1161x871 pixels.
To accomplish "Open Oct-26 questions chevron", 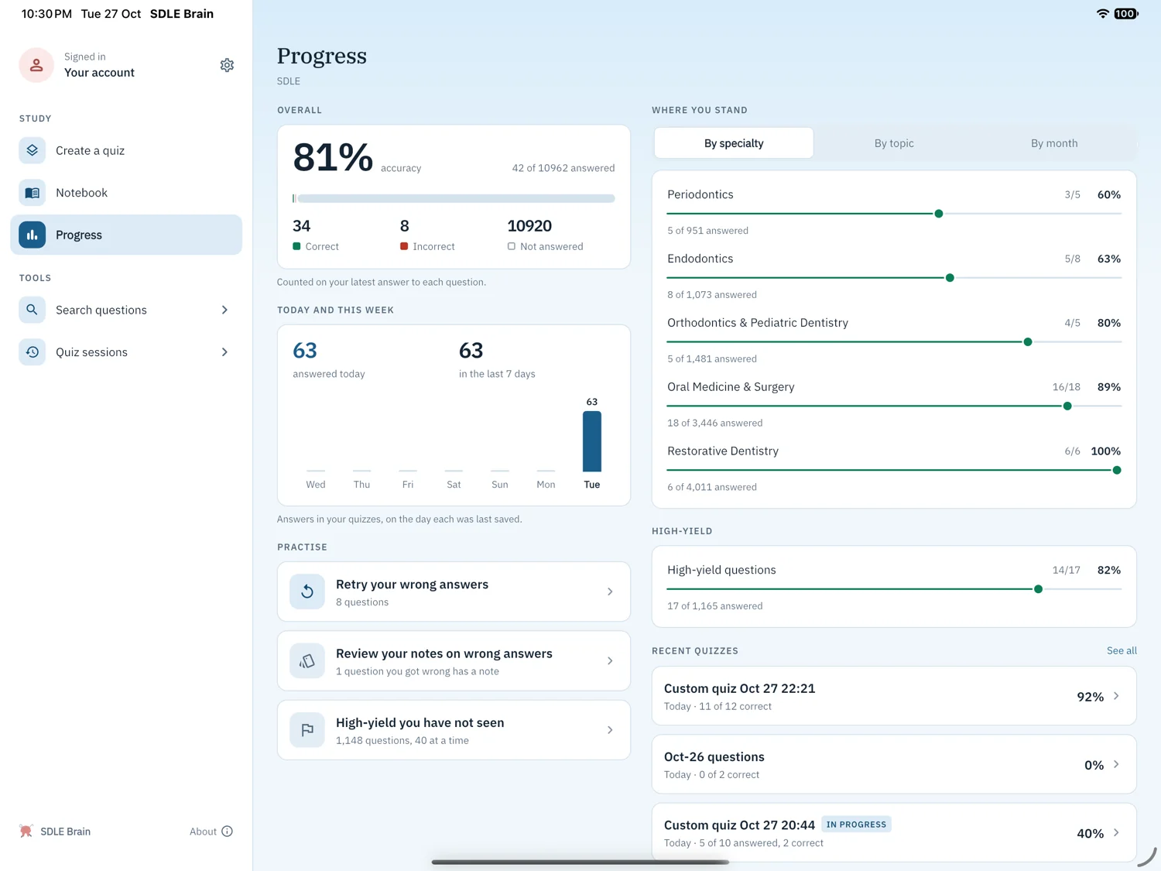I will click(1116, 764).
